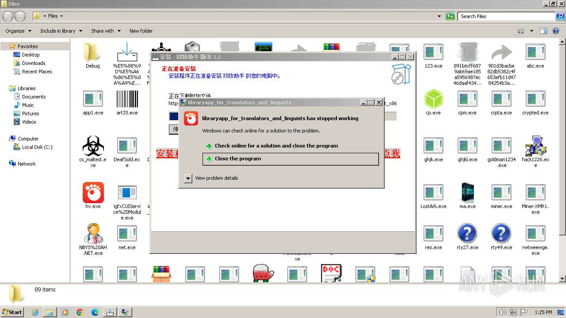Open Local Disk (C:)
566x318 pixels.
click(37, 147)
